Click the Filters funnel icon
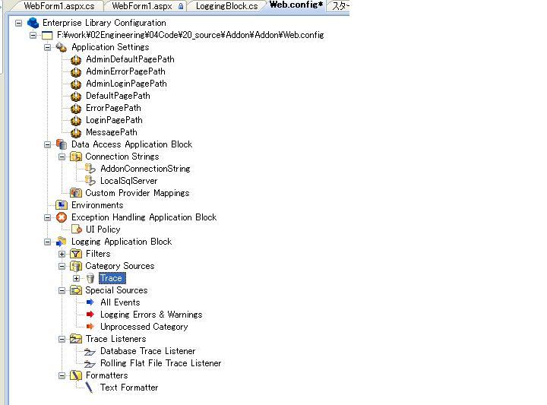This screenshot has height=405, width=547. pyautogui.click(x=76, y=254)
